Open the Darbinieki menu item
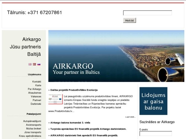Viewport: 186px width, 139px height. point(36,104)
